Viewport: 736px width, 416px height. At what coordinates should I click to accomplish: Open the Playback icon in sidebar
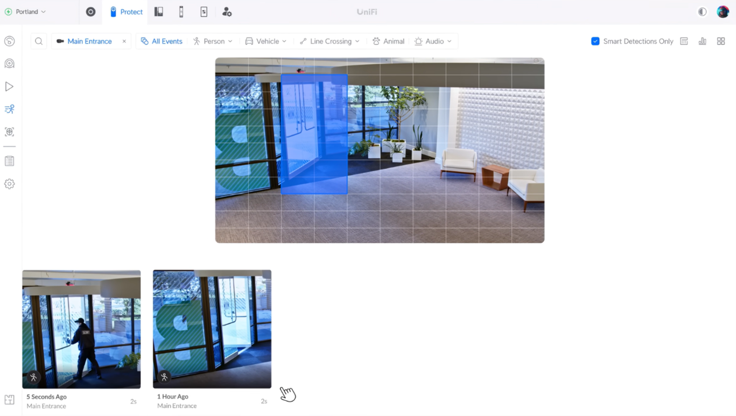(x=9, y=86)
